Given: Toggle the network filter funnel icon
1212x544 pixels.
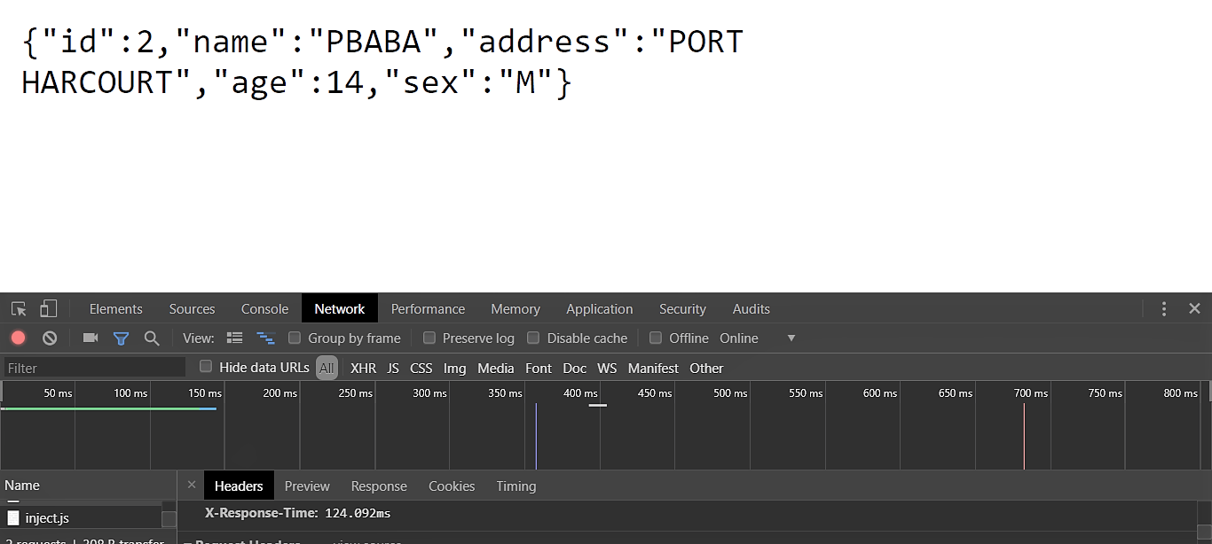Looking at the screenshot, I should (x=121, y=338).
